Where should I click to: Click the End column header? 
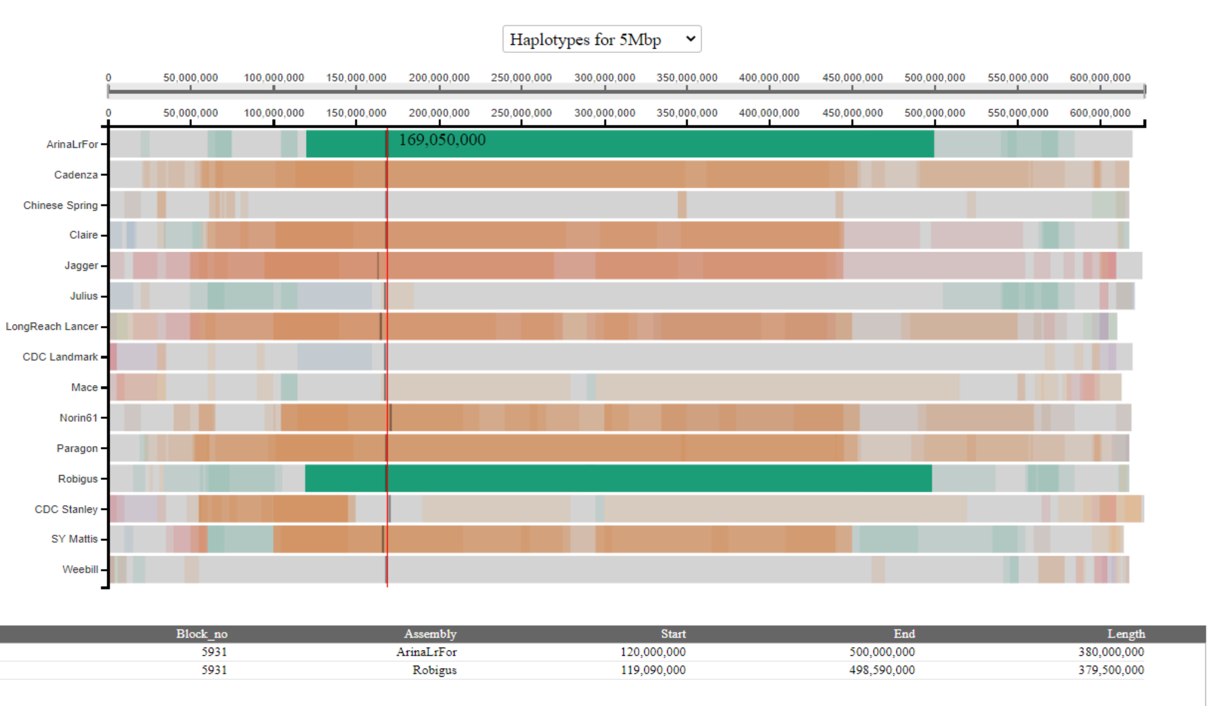click(904, 634)
